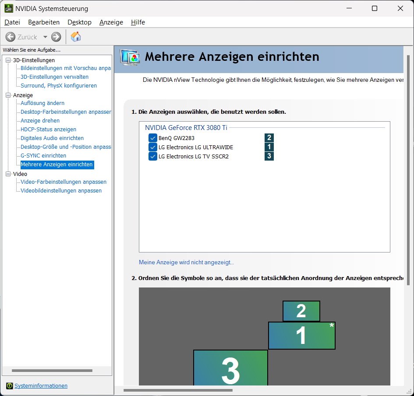Open the Hilfe menu
The image size is (414, 396).
point(138,22)
